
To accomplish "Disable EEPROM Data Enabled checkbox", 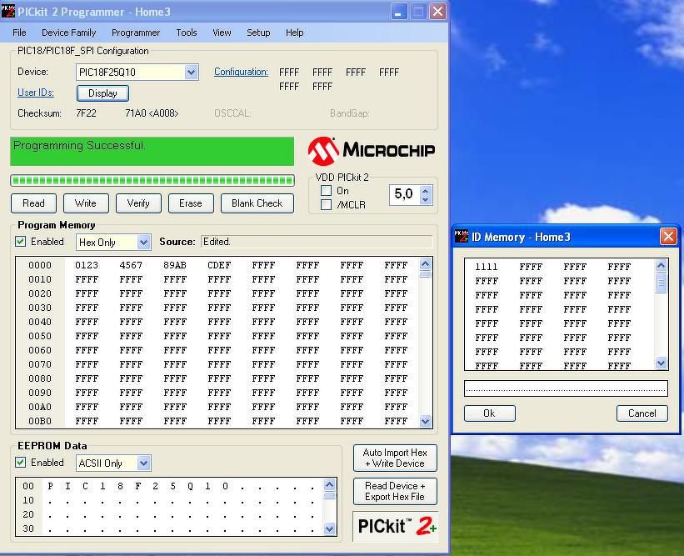I will 21,462.
